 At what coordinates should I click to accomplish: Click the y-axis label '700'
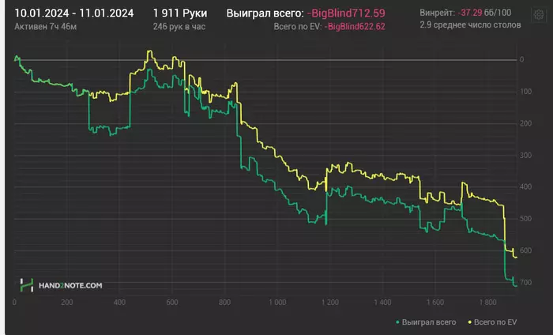pos(526,282)
